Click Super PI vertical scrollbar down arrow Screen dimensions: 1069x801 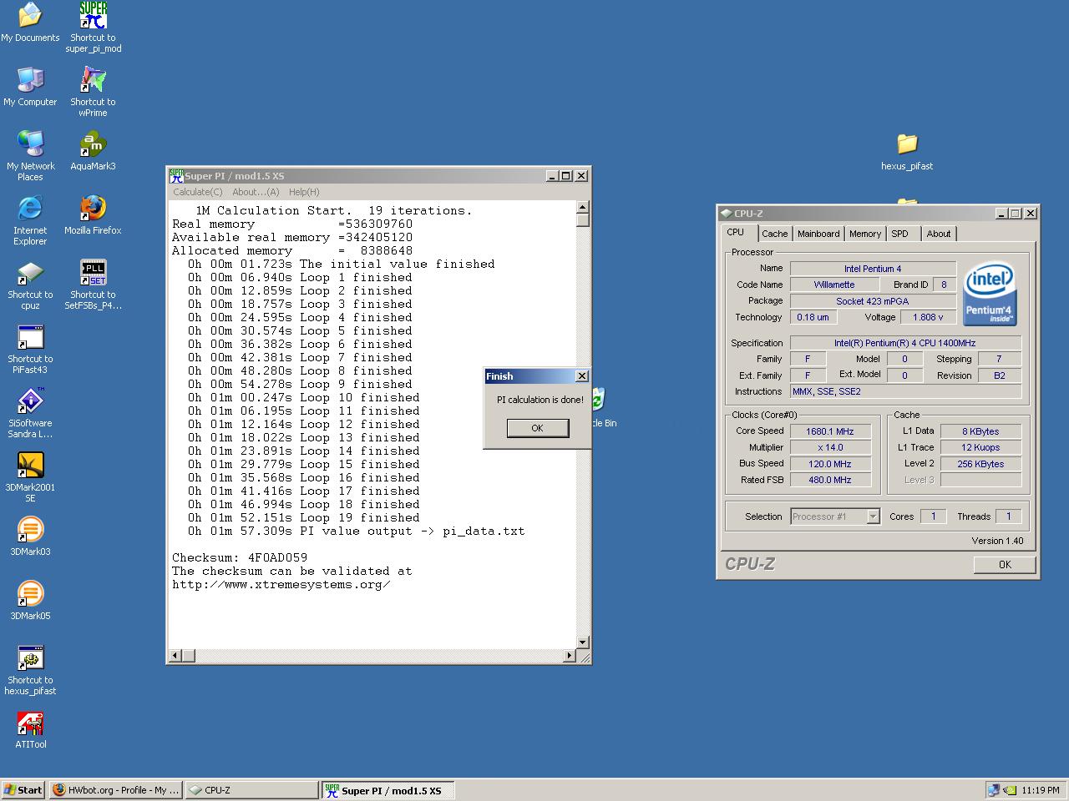(582, 642)
